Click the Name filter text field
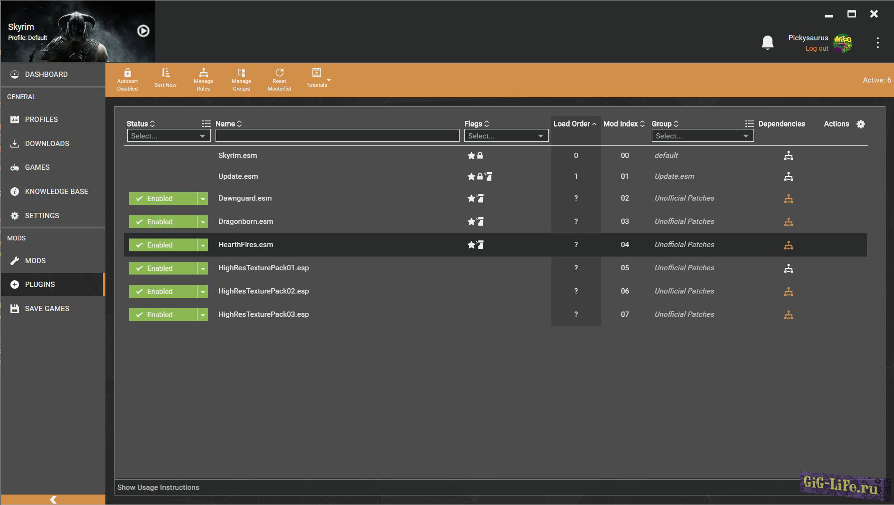 tap(337, 136)
